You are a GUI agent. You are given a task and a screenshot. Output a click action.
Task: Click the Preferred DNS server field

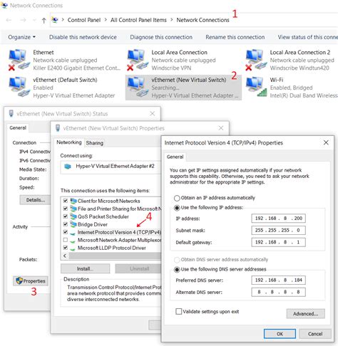[x=278, y=281]
